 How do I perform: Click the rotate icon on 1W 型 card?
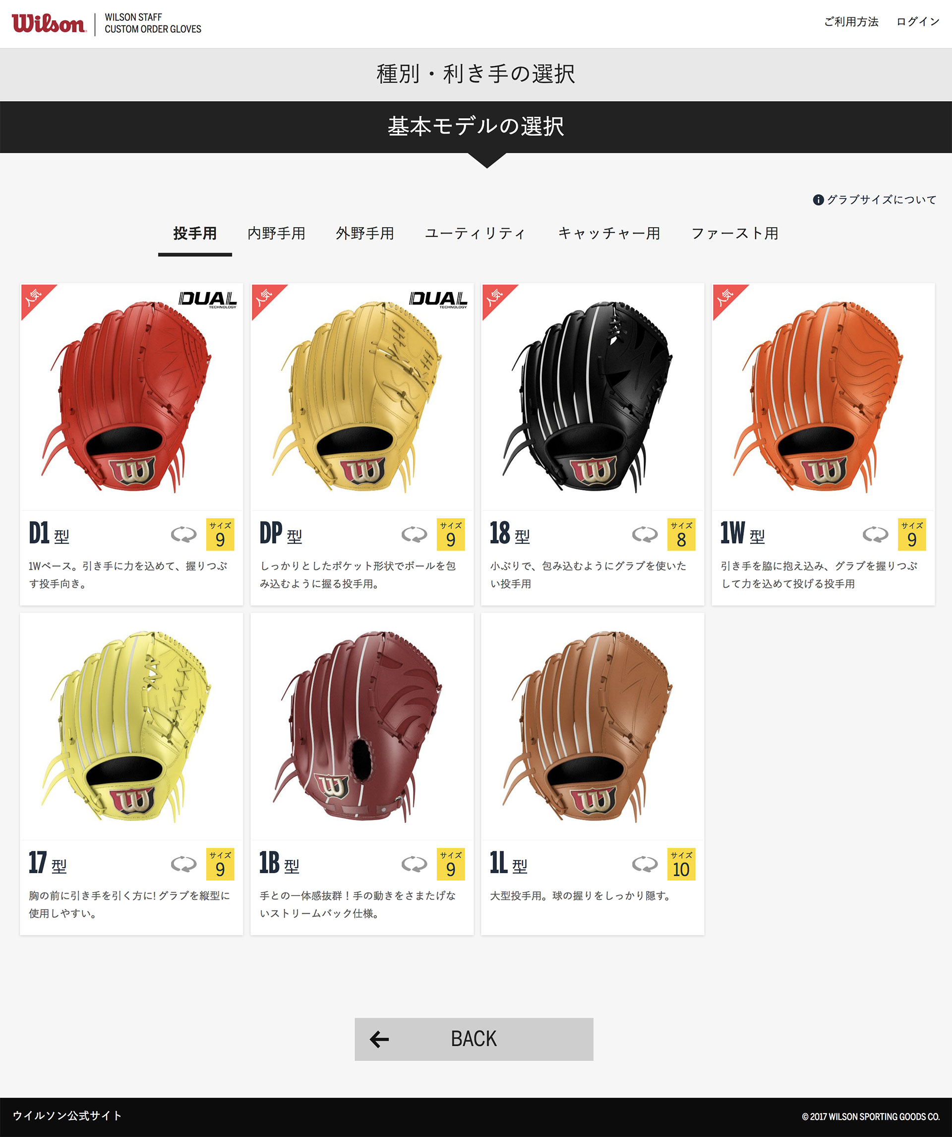[x=876, y=535]
